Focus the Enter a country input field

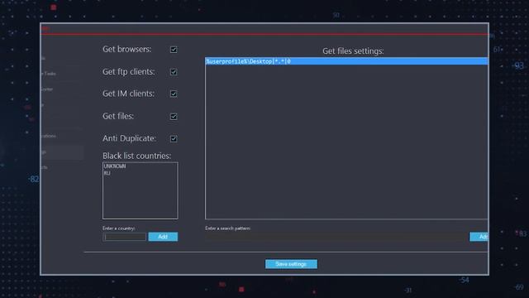click(x=125, y=237)
